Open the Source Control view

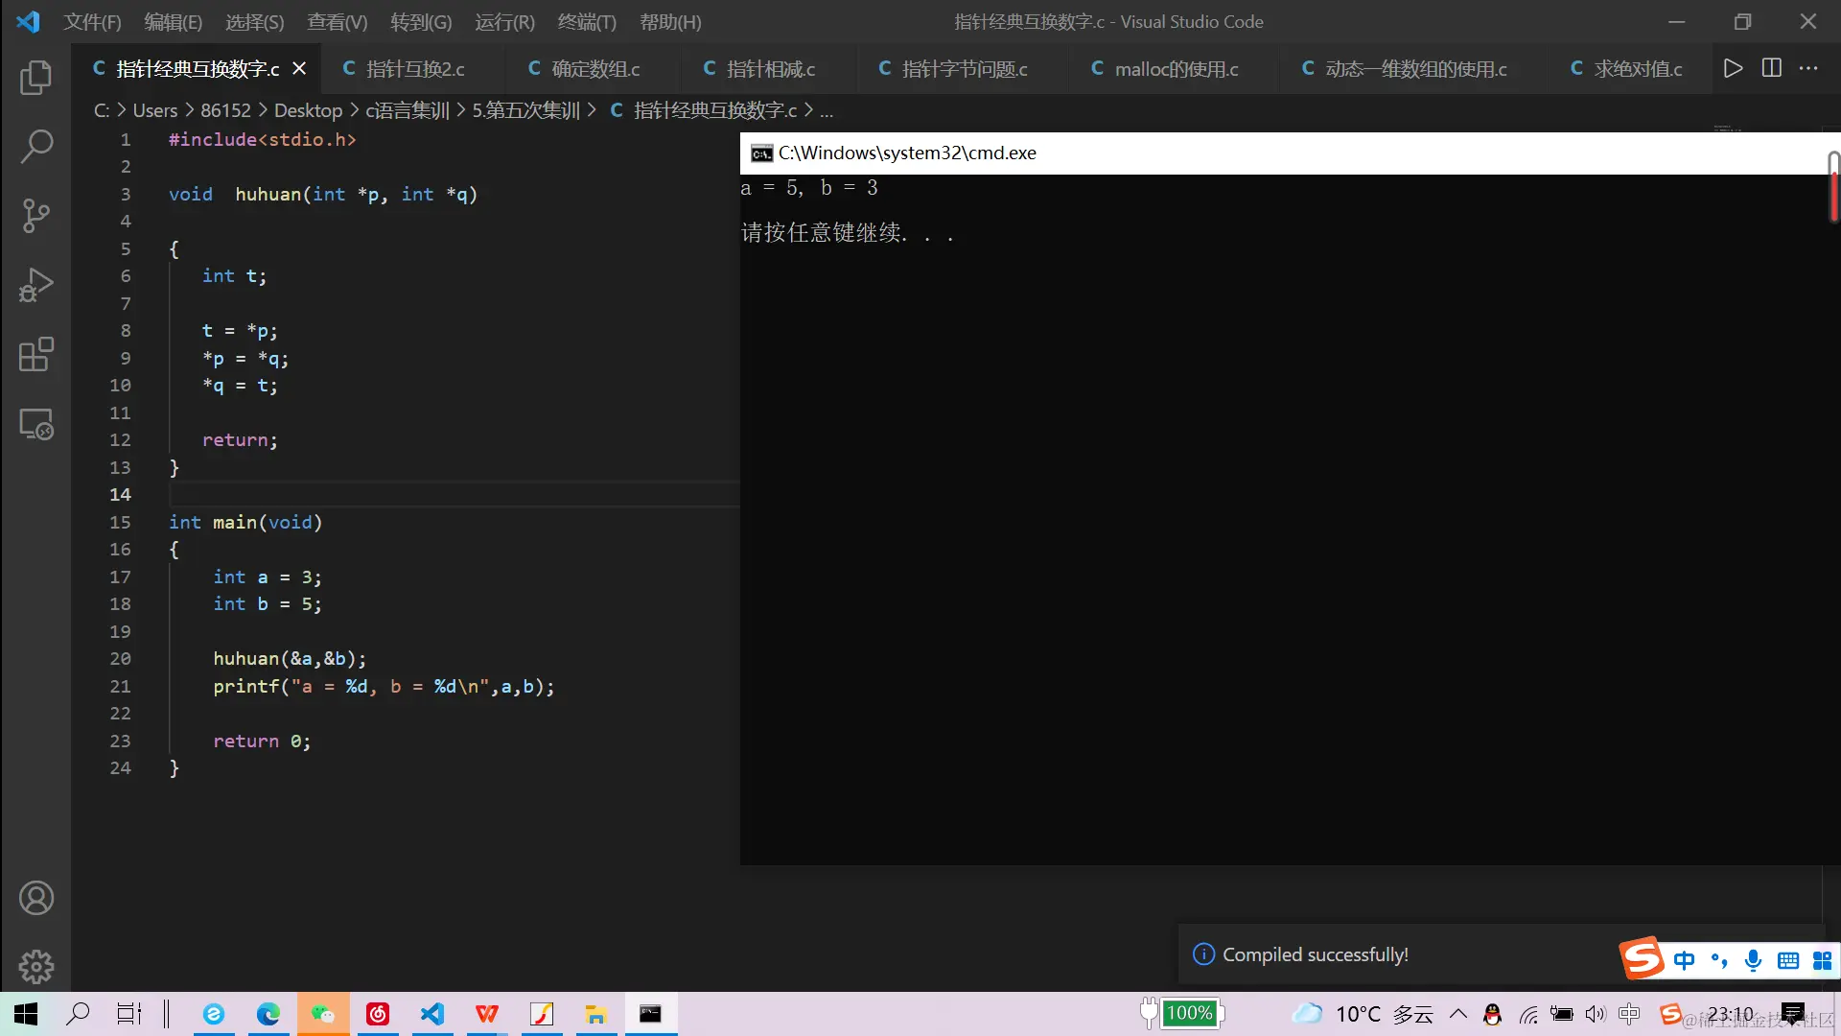tap(35, 215)
